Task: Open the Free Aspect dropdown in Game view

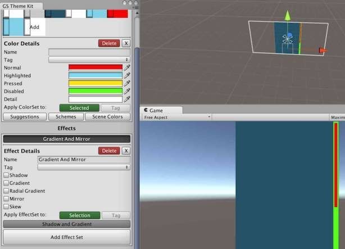Action: coord(176,117)
